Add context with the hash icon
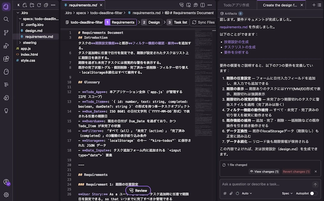The width and height of the screenshot is (324, 201). coord(225,193)
